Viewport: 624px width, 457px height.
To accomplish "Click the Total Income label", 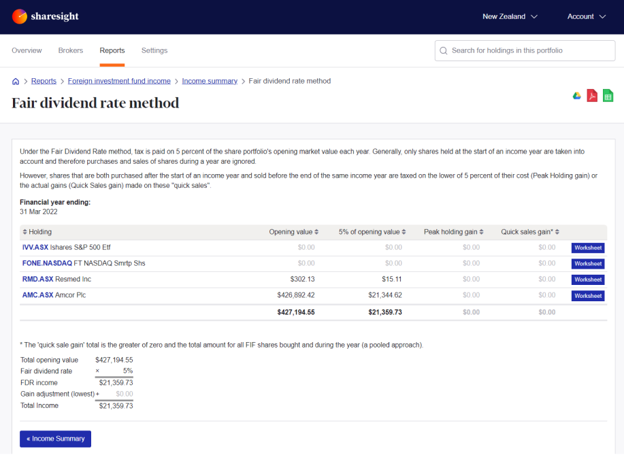I will pyautogui.click(x=39, y=405).
